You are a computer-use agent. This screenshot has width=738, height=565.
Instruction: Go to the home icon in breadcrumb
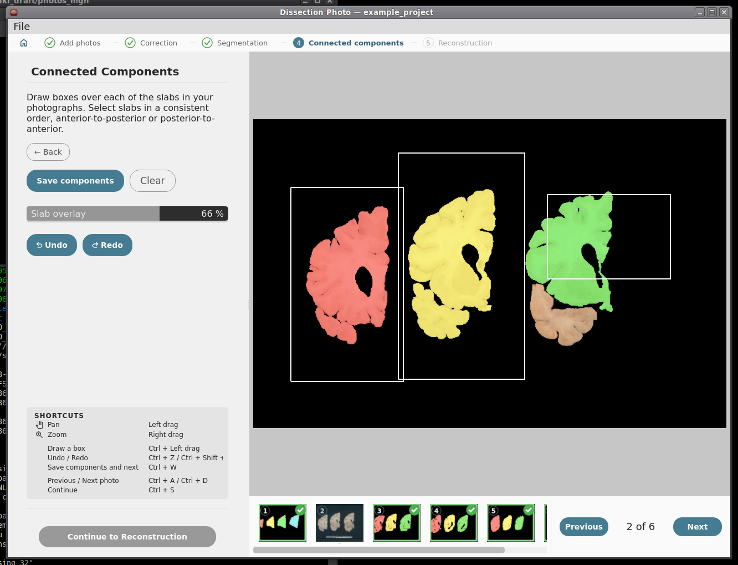point(24,43)
